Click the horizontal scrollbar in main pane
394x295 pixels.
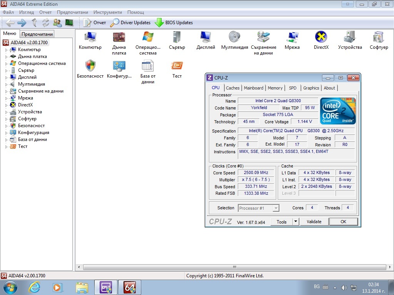(x=234, y=267)
